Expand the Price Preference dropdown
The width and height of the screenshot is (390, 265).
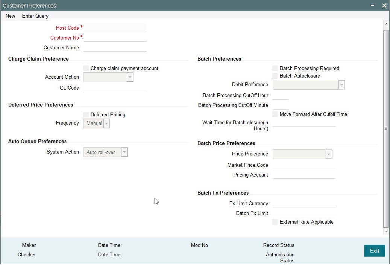coord(302,154)
